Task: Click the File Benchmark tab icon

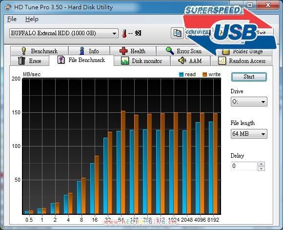Action: [x=61, y=60]
